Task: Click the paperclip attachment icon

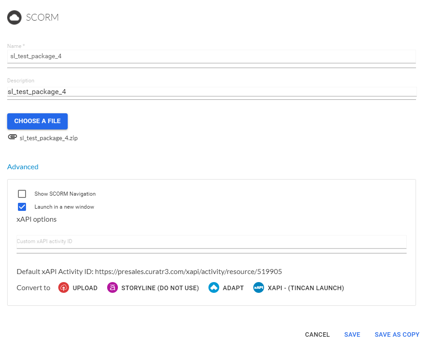Action: tap(13, 137)
